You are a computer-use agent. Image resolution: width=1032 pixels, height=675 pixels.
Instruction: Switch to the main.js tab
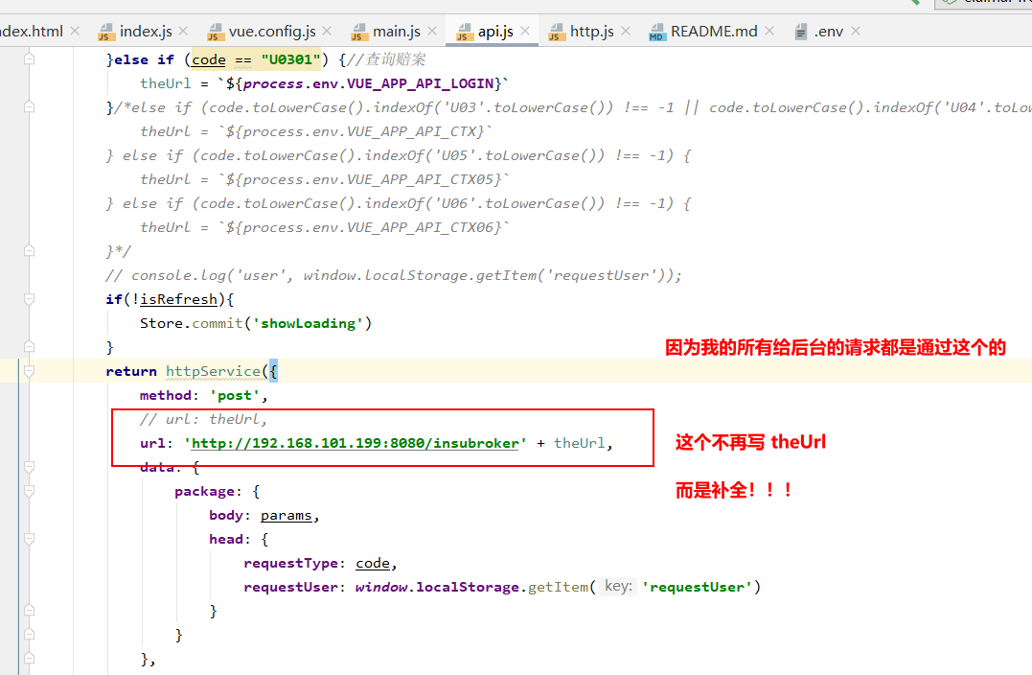(396, 31)
